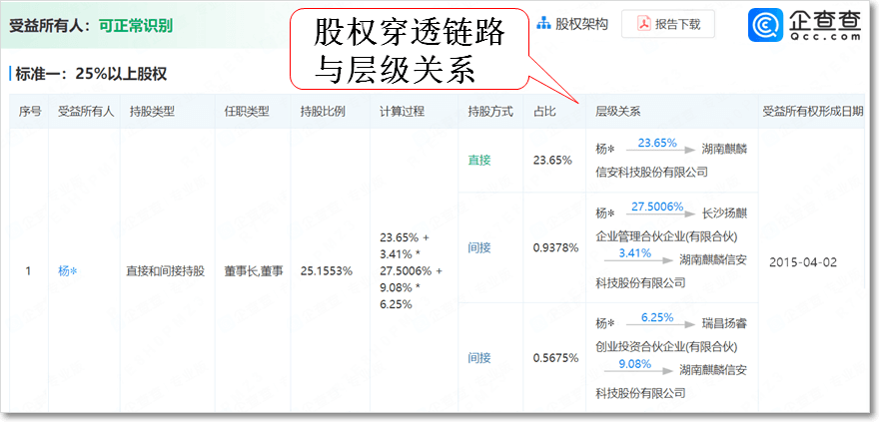Screen dimensions: 879x422
Task: Select the 序号 column header
Action: tap(30, 112)
